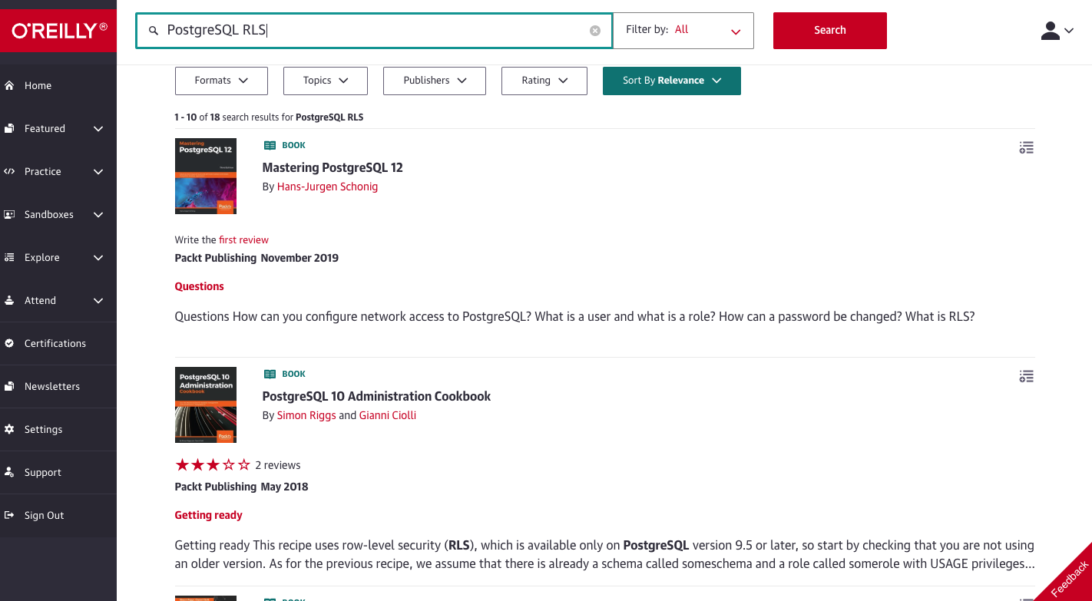This screenshot has height=601, width=1092.
Task: Click the 1 - 10 of 18 results text
Action: tap(269, 117)
